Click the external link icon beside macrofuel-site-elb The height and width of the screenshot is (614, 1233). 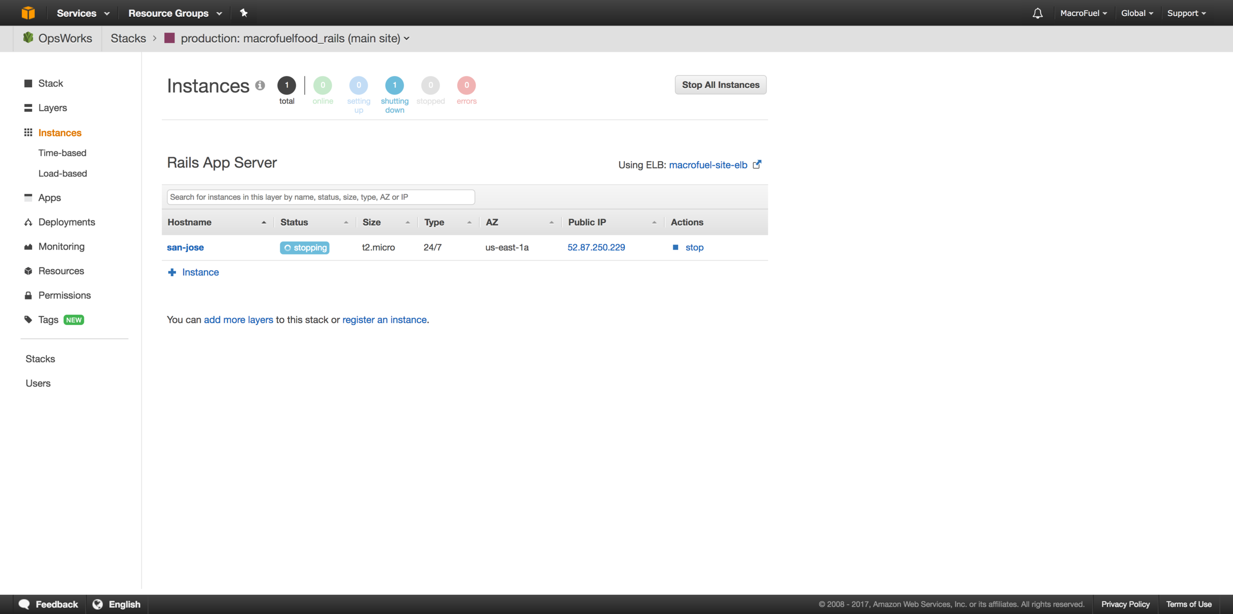tap(757, 164)
